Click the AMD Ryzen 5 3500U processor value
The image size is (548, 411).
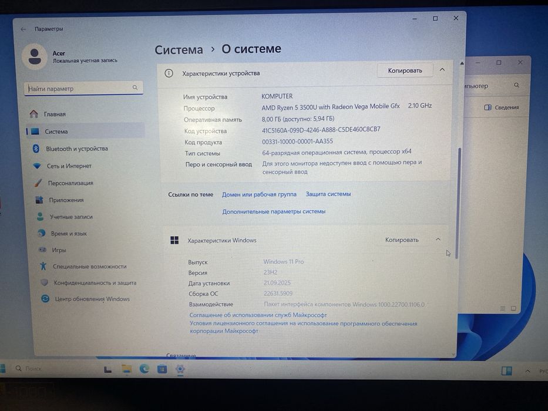point(331,107)
